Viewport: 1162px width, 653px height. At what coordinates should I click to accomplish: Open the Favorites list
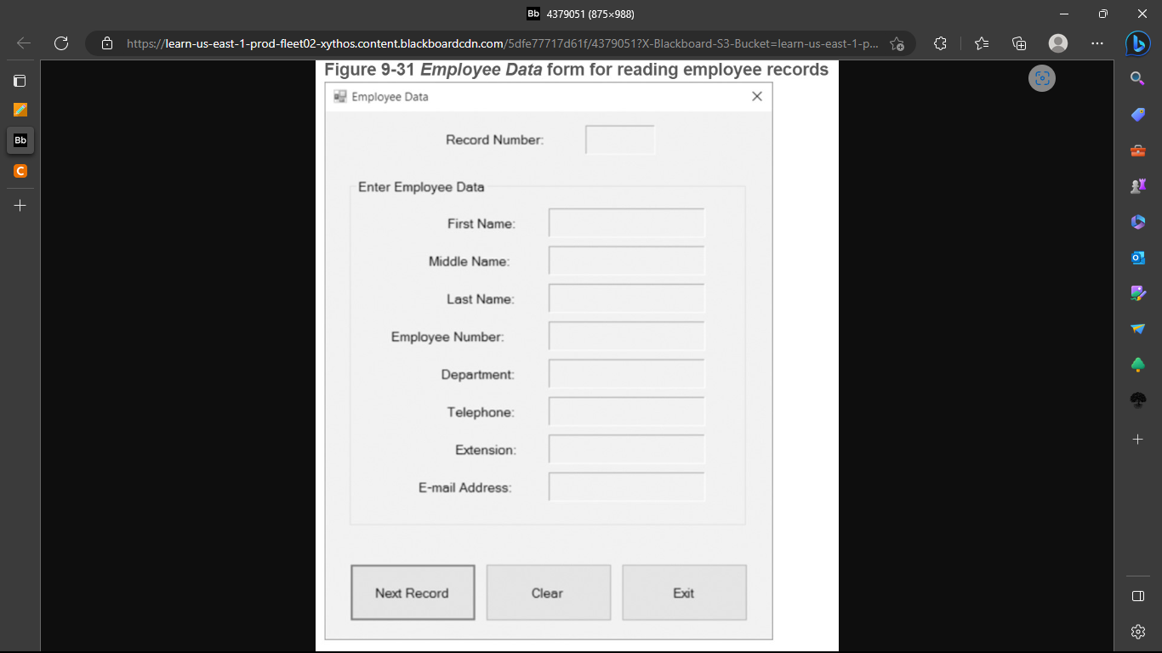980,43
